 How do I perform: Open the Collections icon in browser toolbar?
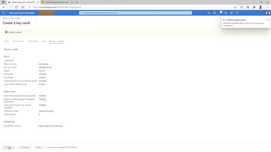248,7
